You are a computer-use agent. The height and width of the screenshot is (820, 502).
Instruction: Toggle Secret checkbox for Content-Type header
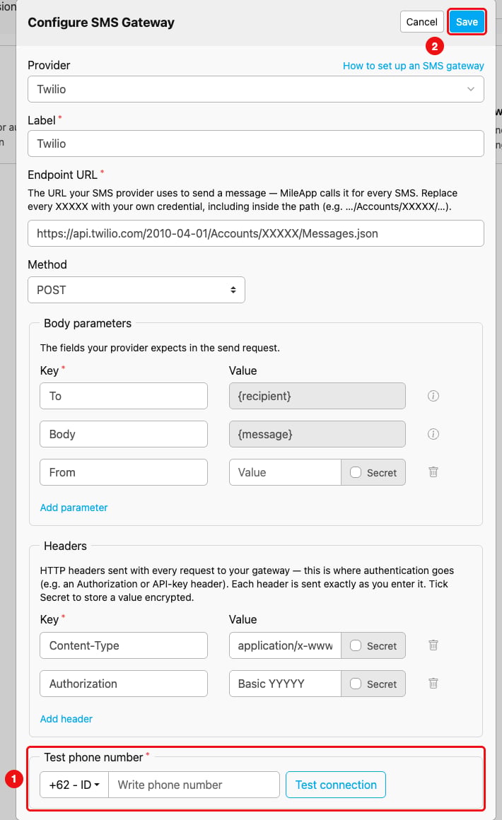pos(356,645)
